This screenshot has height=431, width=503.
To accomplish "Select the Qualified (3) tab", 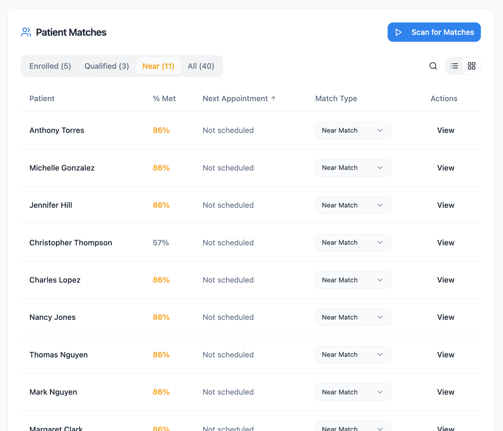I will pyautogui.click(x=107, y=66).
